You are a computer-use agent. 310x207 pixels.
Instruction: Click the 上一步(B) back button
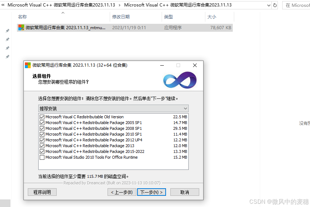click(122, 192)
